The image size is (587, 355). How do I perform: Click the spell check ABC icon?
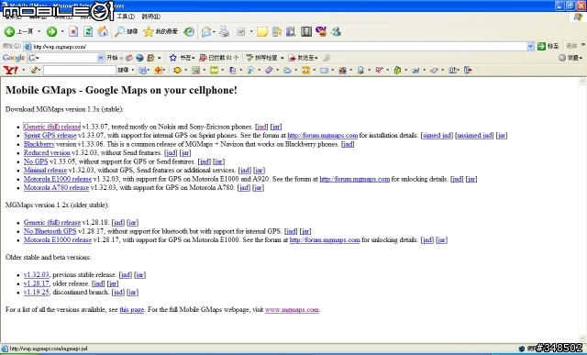tap(249, 58)
